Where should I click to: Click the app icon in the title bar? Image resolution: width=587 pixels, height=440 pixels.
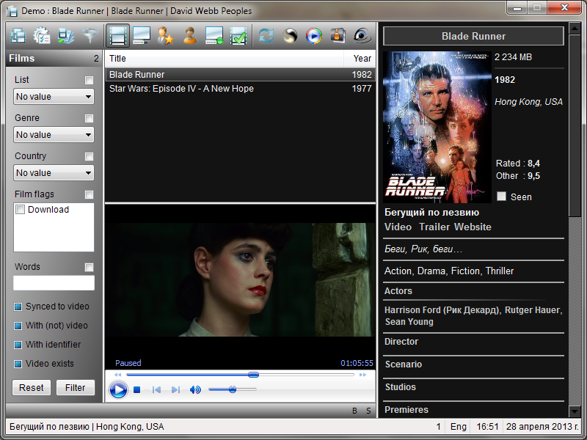pyautogui.click(x=12, y=11)
